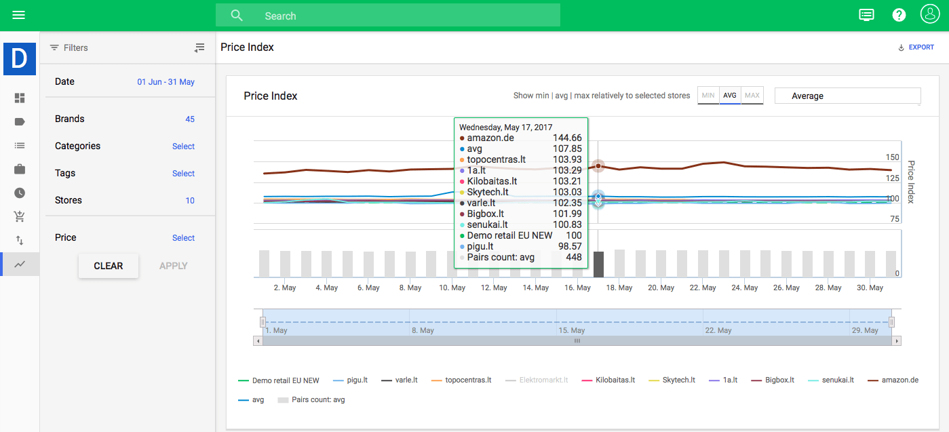
Task: Toggle avg series in legend
Action: (x=252, y=400)
